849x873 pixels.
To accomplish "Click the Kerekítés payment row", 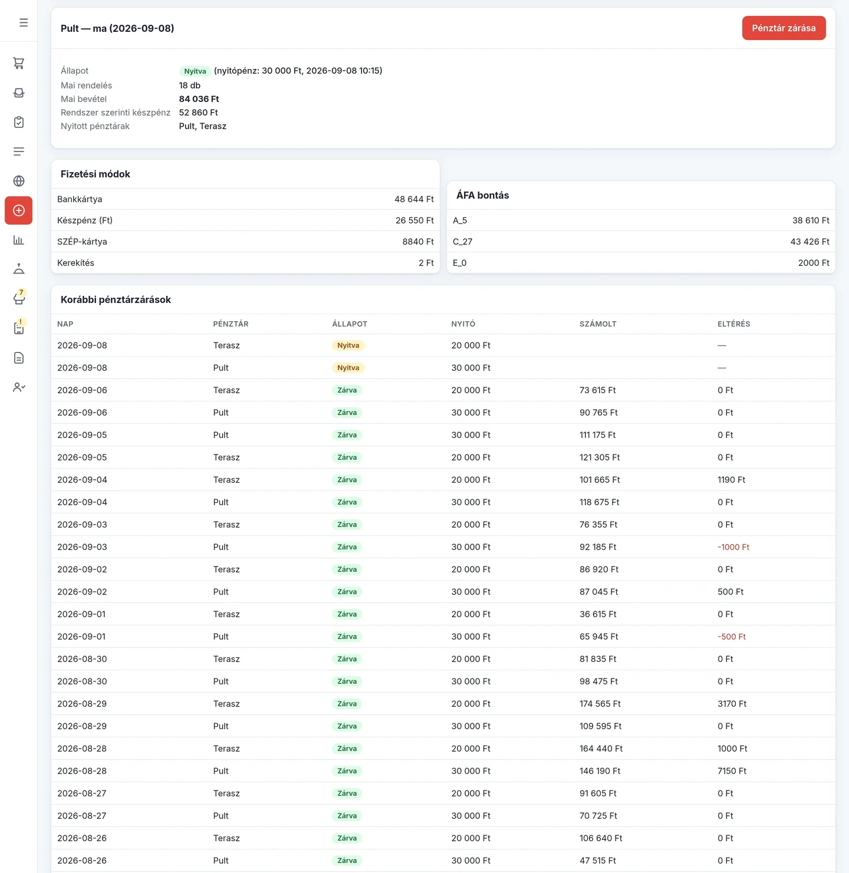I will (245, 263).
